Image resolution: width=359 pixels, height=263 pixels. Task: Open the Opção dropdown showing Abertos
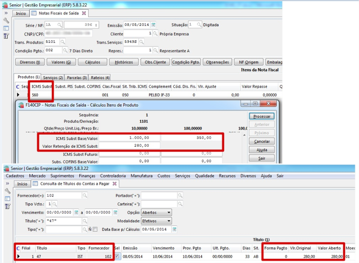pos(156,212)
